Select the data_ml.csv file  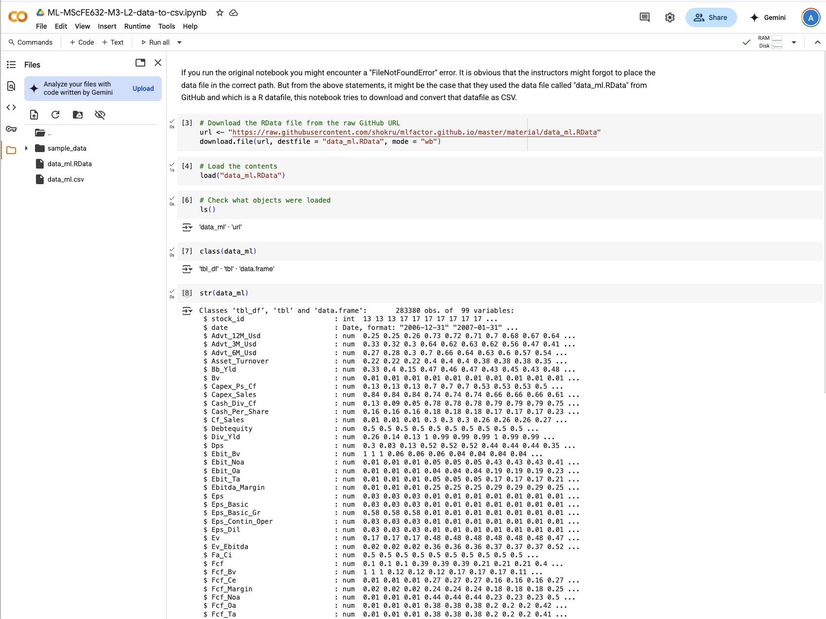(x=66, y=179)
